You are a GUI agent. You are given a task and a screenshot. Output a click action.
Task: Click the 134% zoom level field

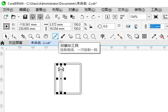[138, 17]
